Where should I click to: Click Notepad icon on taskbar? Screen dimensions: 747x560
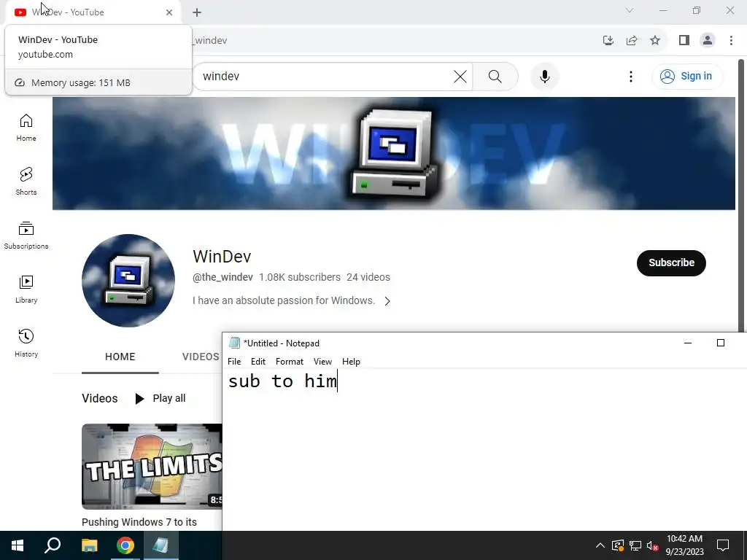[160, 545]
